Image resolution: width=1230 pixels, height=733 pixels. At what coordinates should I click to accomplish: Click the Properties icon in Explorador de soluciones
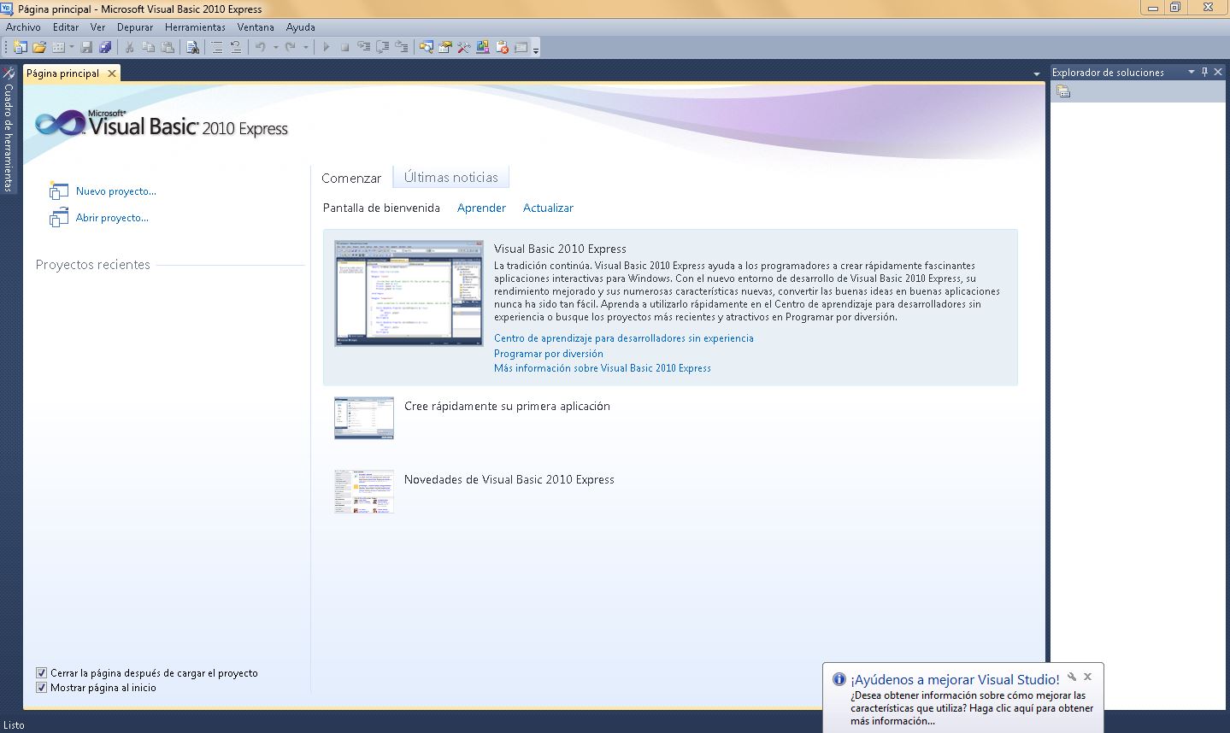point(1063,91)
